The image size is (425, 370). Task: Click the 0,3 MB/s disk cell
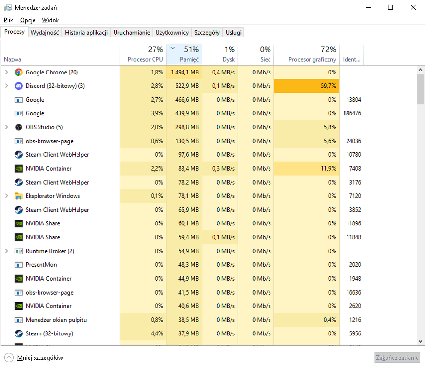tap(220, 169)
